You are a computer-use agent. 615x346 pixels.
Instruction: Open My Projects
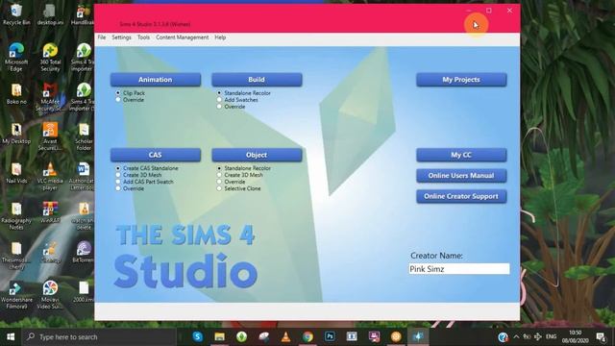[x=461, y=80]
